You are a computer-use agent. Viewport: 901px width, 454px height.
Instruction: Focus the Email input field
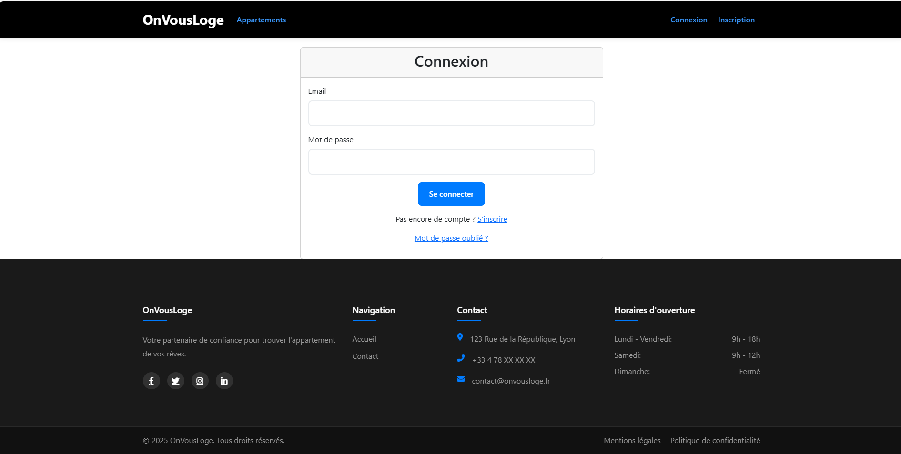pos(451,113)
